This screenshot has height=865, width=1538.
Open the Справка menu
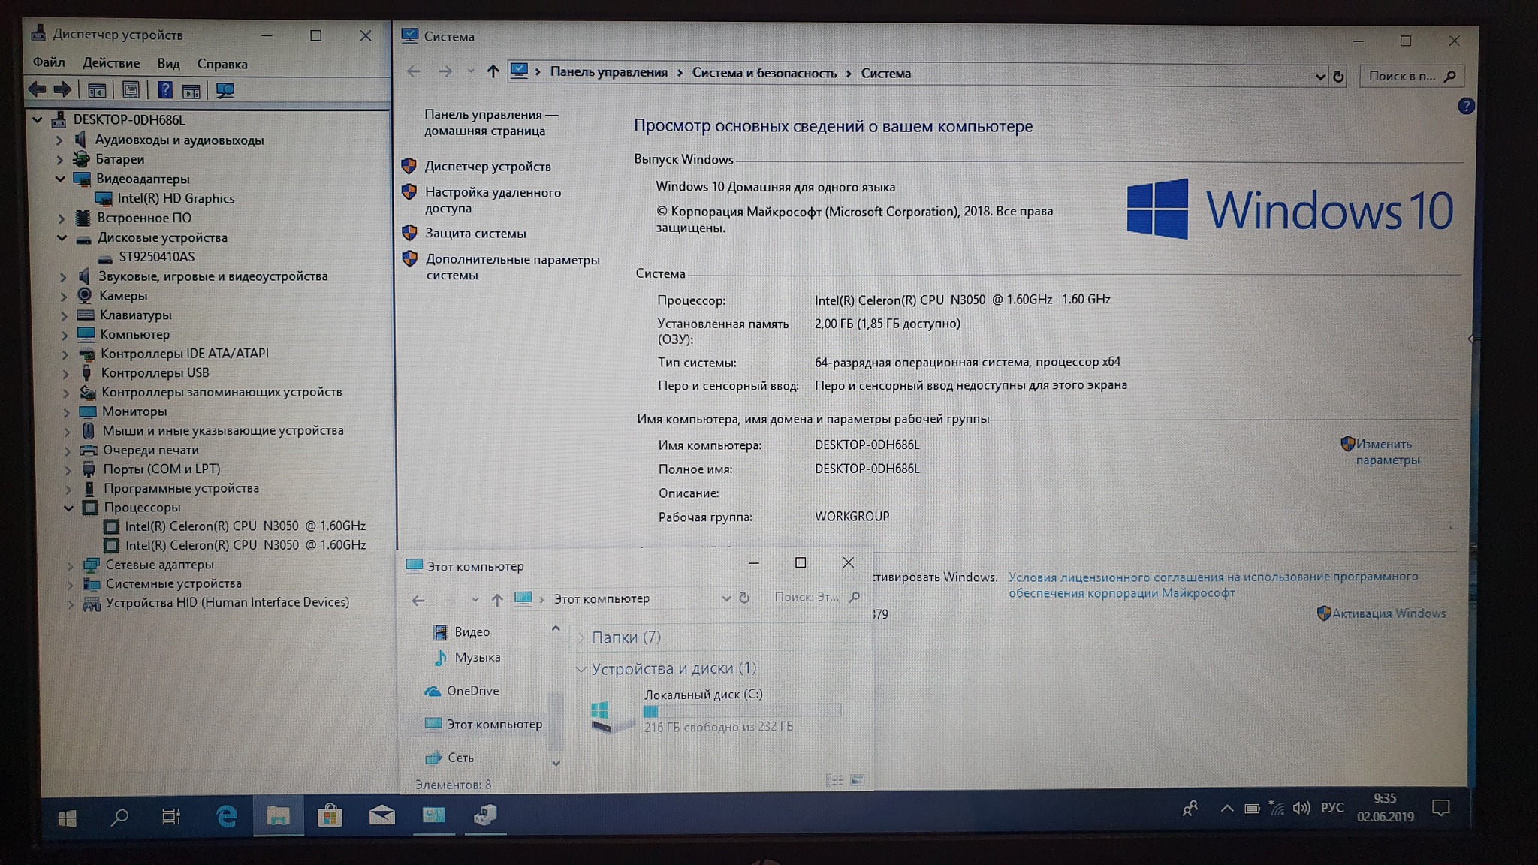point(222,64)
